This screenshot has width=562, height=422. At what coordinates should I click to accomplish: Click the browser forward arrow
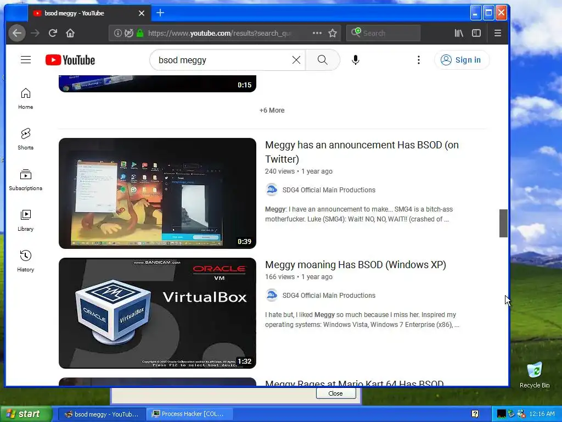point(35,34)
